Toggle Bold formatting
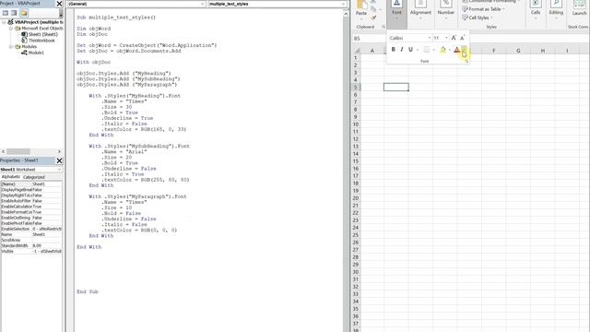 click(x=394, y=49)
